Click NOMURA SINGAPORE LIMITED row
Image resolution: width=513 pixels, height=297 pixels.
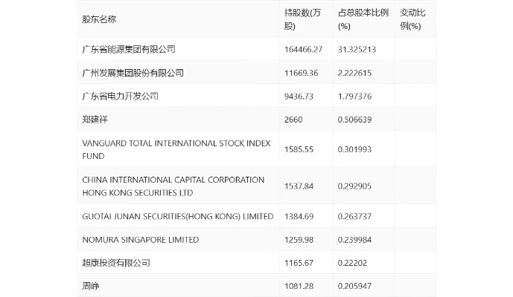140,240
